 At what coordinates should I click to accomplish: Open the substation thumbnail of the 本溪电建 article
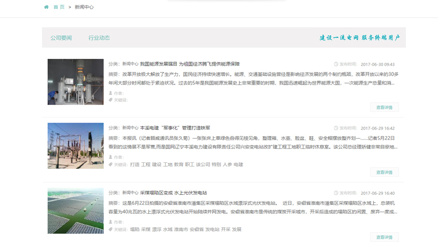75,146
